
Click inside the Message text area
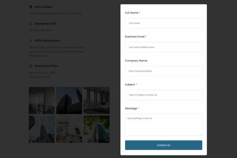(164, 125)
